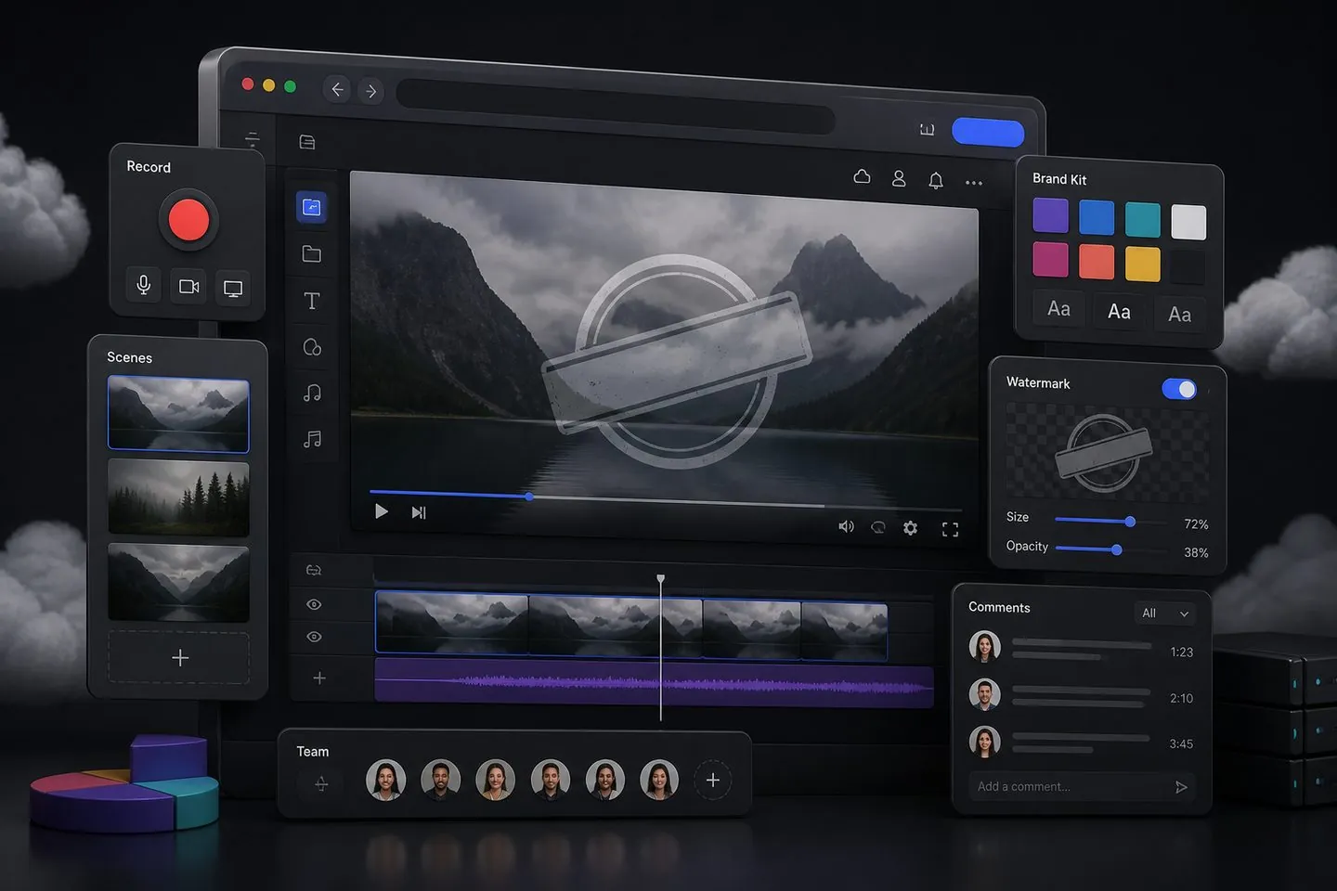Toggle visibility of the second track eye

(314, 637)
